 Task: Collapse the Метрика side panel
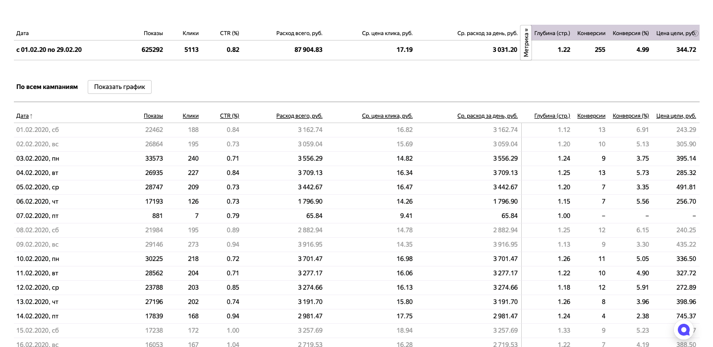coord(526,43)
